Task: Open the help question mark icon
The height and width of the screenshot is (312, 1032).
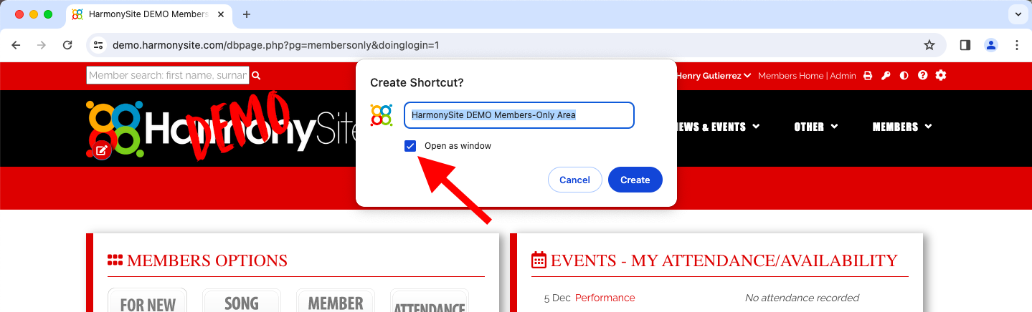Action: [x=923, y=75]
